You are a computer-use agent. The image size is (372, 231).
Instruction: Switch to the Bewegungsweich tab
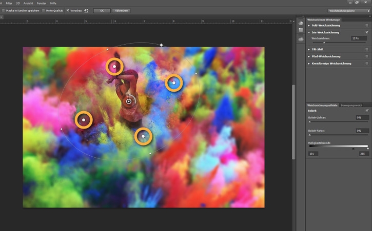tap(351, 105)
